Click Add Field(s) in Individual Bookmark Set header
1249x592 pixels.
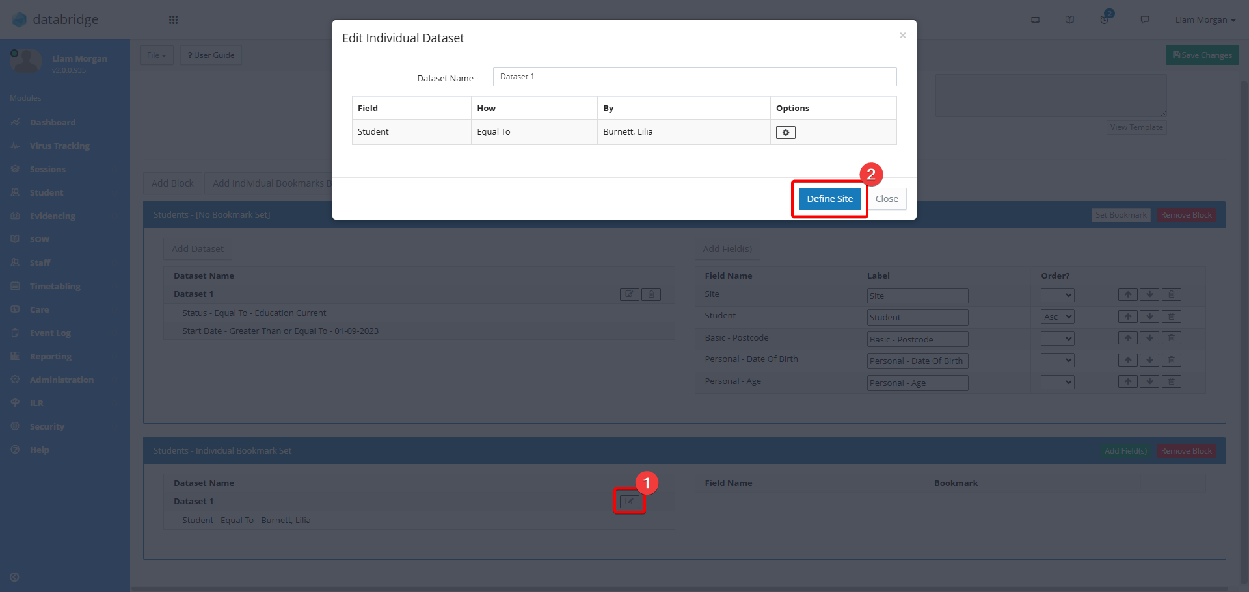point(1125,451)
